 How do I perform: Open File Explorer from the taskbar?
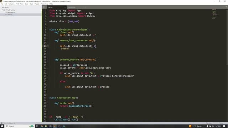[x=46, y=126]
